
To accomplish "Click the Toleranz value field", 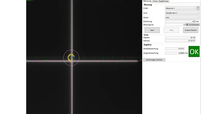I will coord(180,41).
